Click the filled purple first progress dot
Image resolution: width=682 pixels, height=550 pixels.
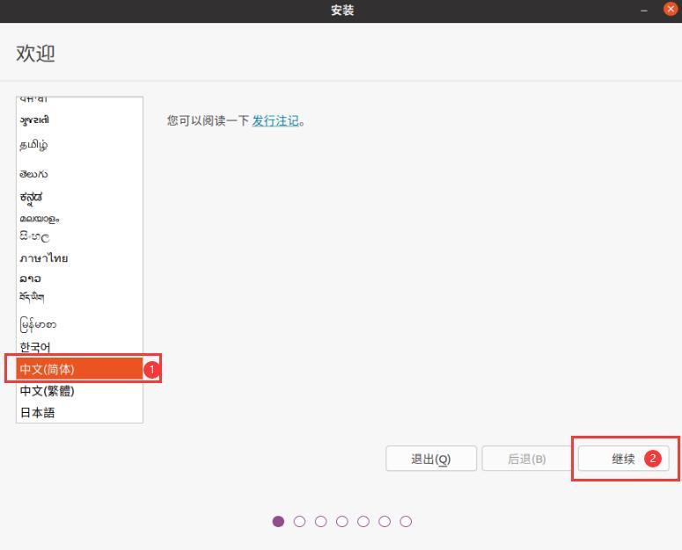coord(278,521)
